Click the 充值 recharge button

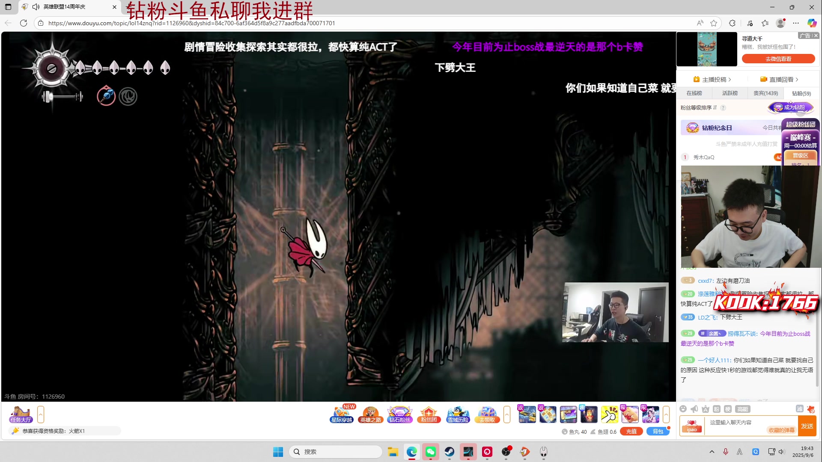(x=631, y=431)
